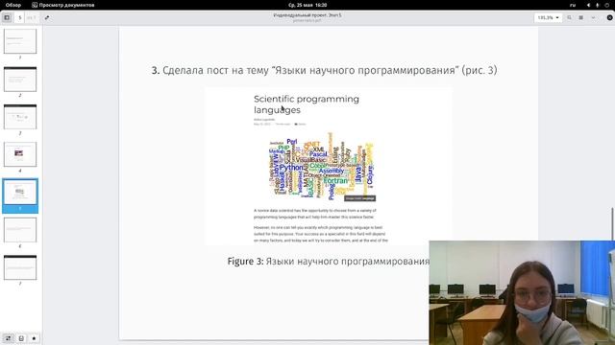Edit the current page number field
615x345 pixels.
pos(20,17)
